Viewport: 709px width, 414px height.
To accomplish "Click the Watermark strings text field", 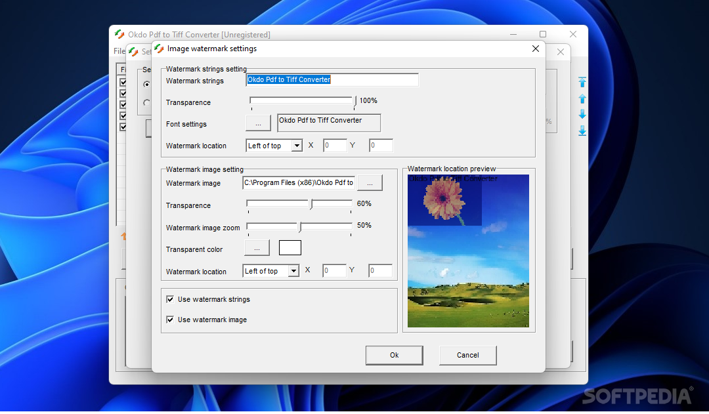I will pos(332,80).
